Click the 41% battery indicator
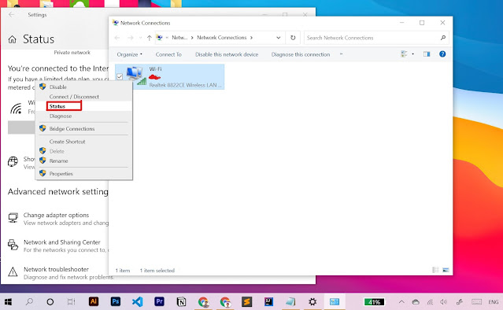 (x=374, y=302)
